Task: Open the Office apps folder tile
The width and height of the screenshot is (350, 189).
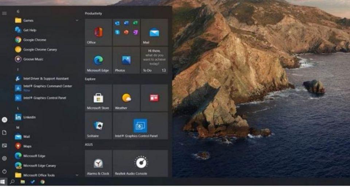Action: [x=127, y=32]
